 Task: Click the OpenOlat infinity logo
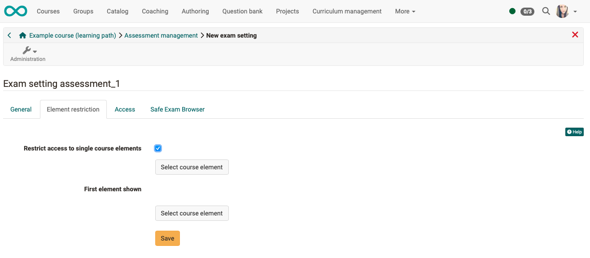(x=15, y=11)
